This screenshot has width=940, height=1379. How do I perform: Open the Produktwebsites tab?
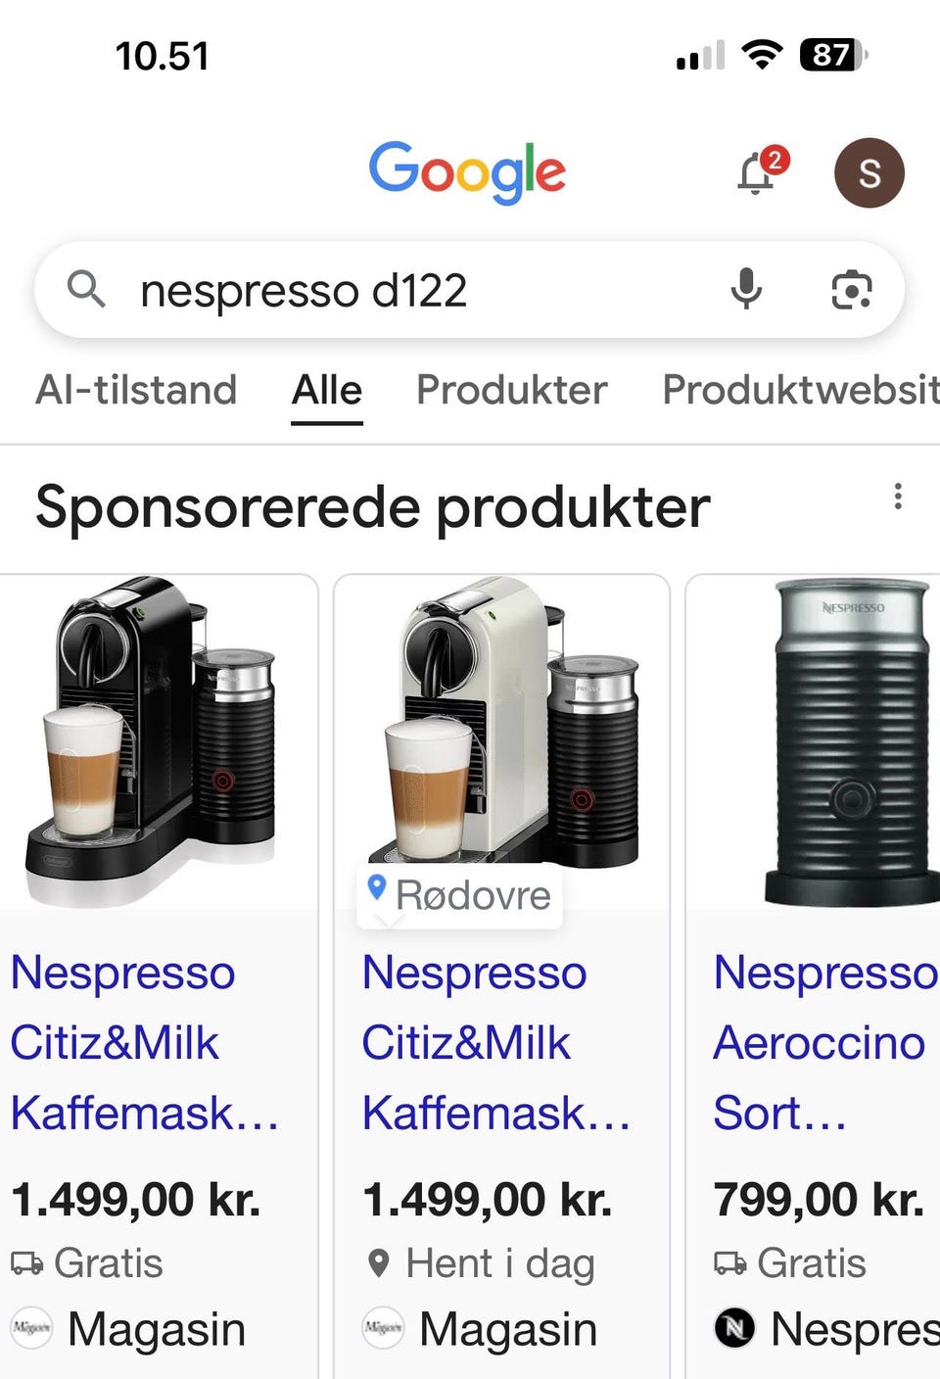pyautogui.click(x=801, y=390)
